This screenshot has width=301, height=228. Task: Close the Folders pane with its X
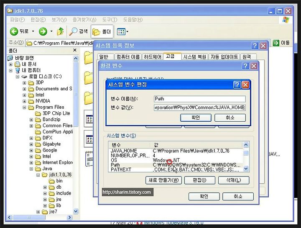coord(75,50)
